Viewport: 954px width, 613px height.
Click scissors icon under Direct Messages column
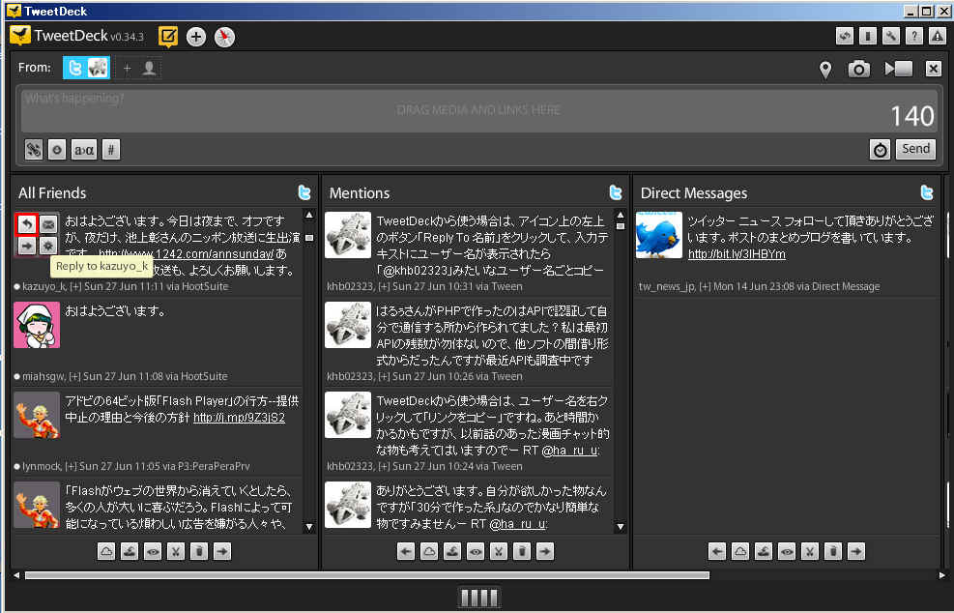[x=810, y=551]
